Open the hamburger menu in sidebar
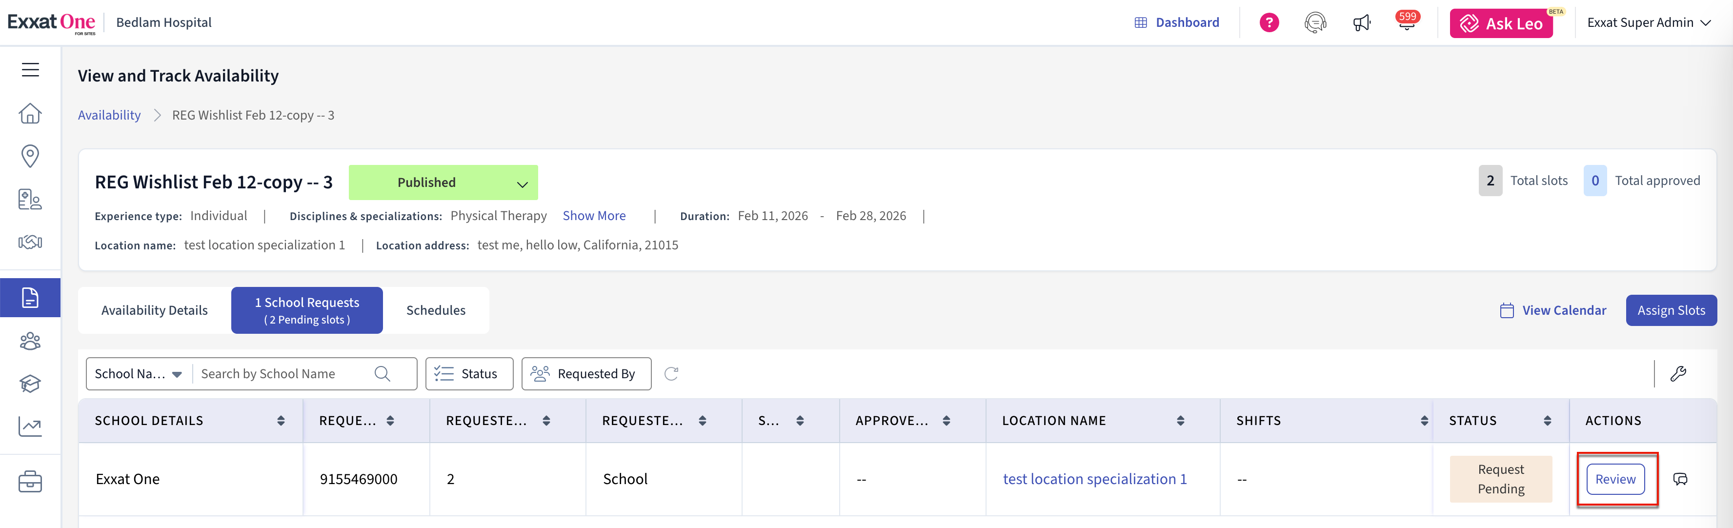Screen dimensions: 1733x528 [x=30, y=70]
